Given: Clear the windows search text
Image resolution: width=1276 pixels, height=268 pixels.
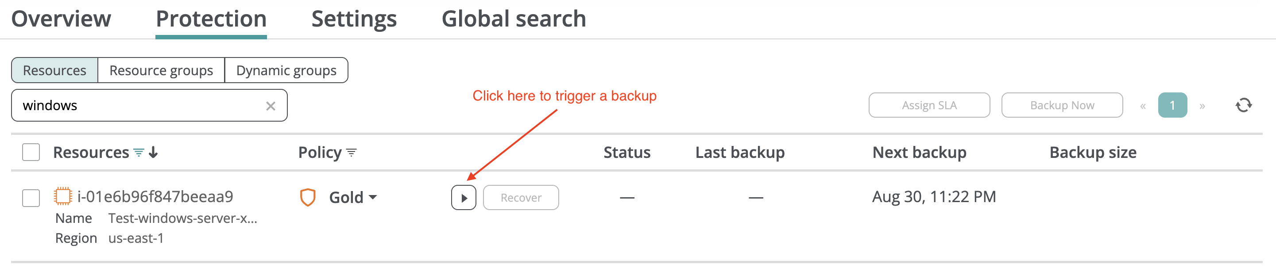Looking at the screenshot, I should (x=271, y=106).
